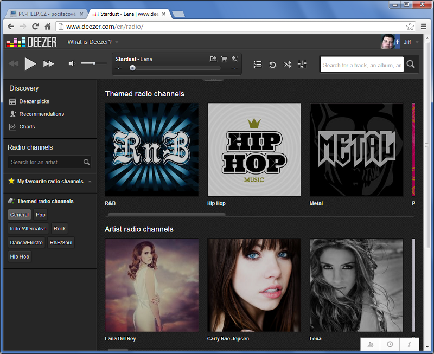Toggle repeat mode
Viewport: 434px width, 354px height.
[272, 65]
